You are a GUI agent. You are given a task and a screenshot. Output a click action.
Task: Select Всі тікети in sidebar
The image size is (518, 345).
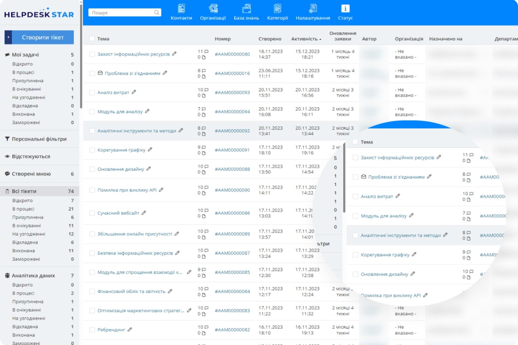[x=24, y=191]
